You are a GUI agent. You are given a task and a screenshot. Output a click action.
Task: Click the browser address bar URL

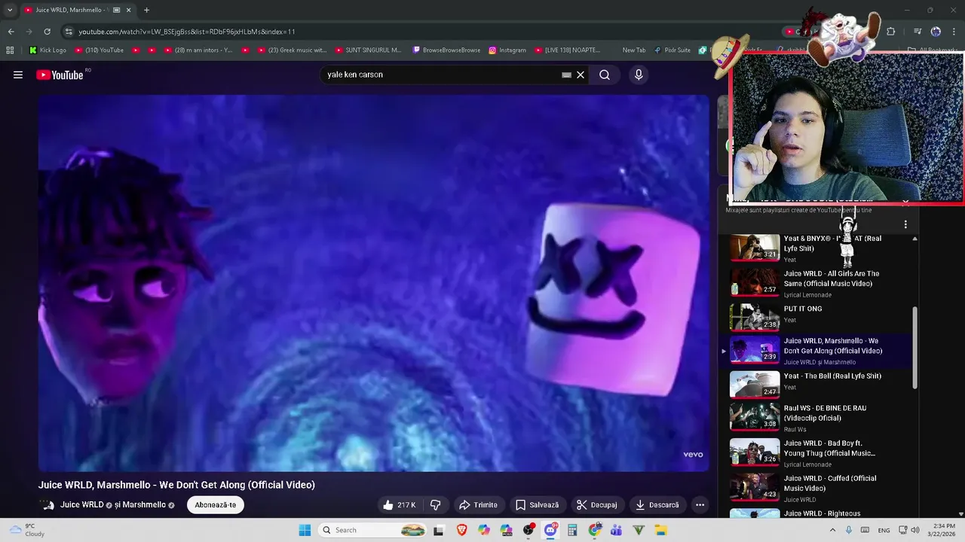[187, 32]
